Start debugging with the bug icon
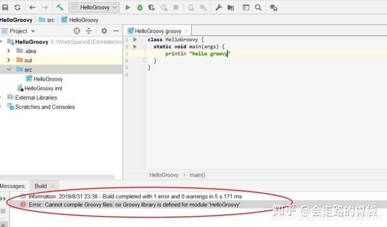387x227 pixels. pyautogui.click(x=140, y=7)
